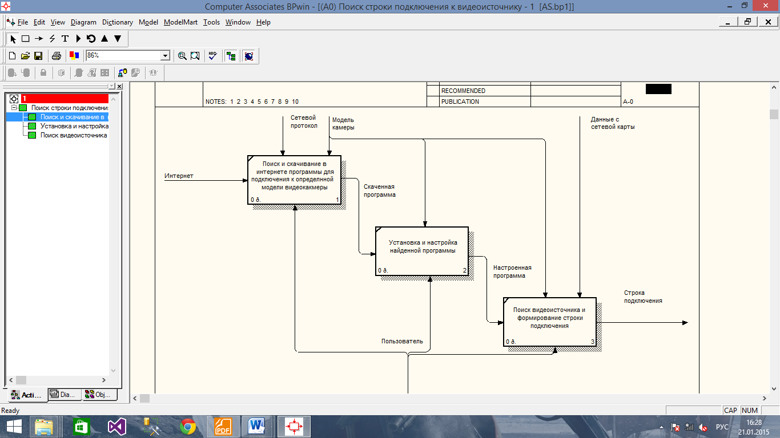Run the ABC spell check

[x=212, y=56]
